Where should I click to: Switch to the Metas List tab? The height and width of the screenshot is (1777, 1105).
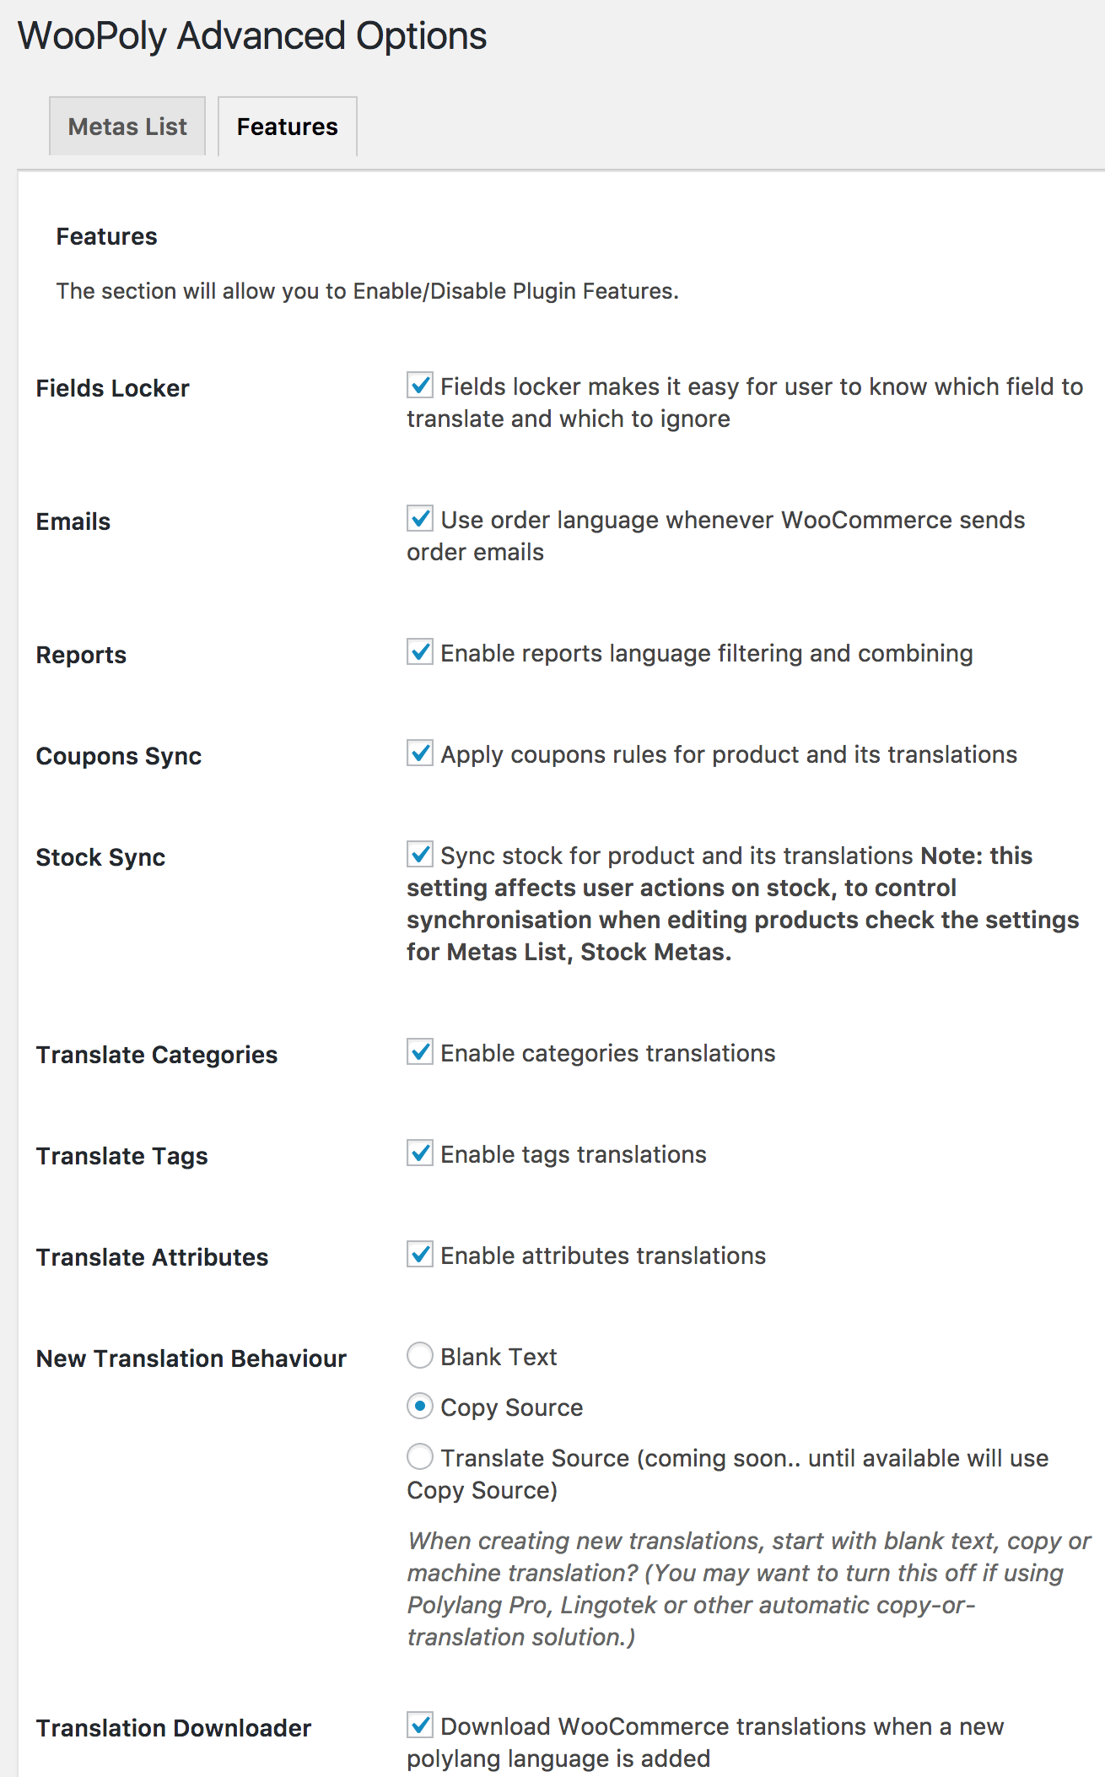pyautogui.click(x=127, y=127)
